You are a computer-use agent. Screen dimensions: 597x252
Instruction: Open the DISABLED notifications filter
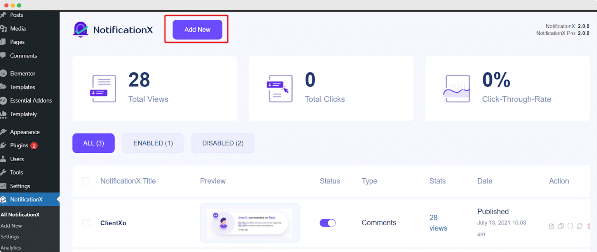click(x=223, y=143)
